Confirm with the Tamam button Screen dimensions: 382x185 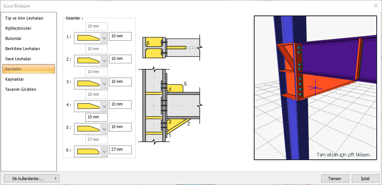pyautogui.click(x=335, y=179)
